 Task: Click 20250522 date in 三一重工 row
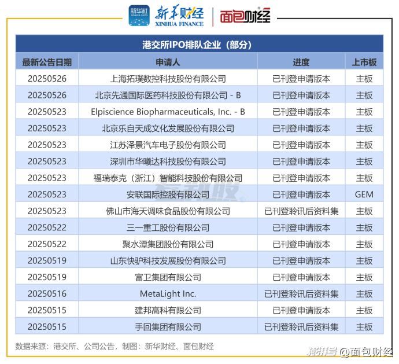click(x=47, y=228)
